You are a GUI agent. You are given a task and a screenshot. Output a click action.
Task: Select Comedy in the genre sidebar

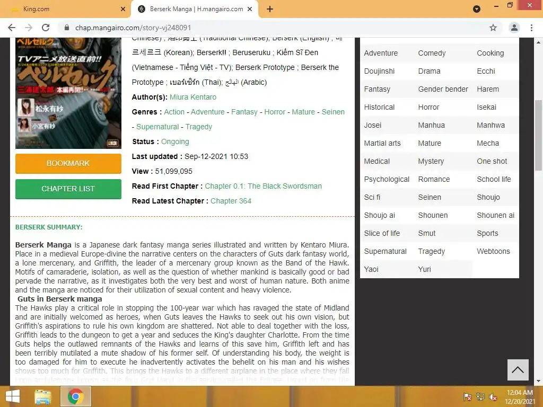pos(432,54)
